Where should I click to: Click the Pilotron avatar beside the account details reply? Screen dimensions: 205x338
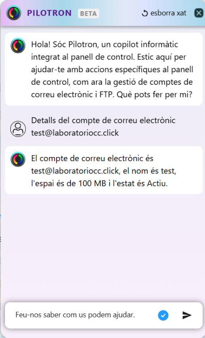click(x=18, y=159)
